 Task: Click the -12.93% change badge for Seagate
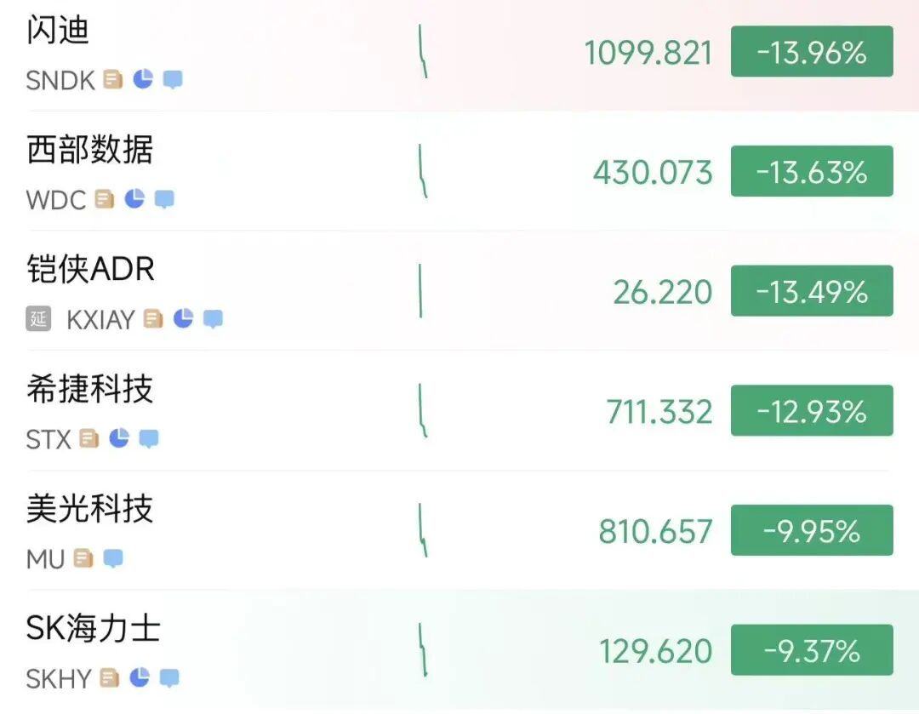click(812, 410)
